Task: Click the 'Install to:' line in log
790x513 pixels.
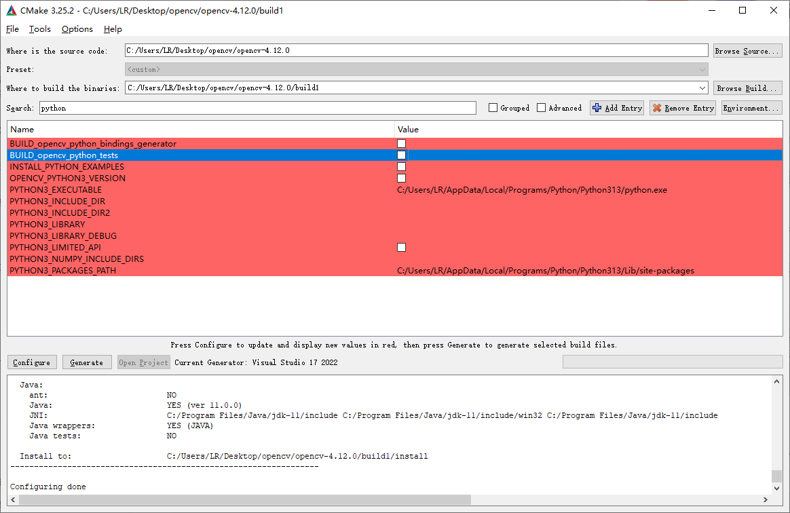Action: pos(224,456)
